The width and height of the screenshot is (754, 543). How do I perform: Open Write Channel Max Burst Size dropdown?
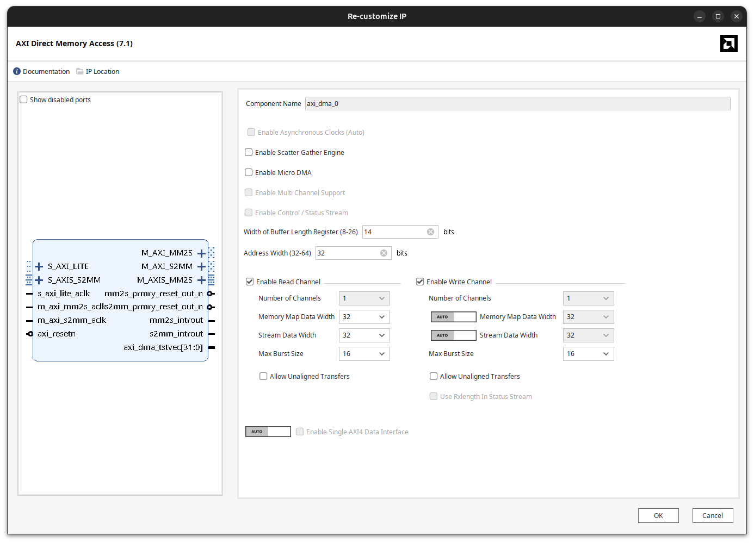(x=589, y=354)
